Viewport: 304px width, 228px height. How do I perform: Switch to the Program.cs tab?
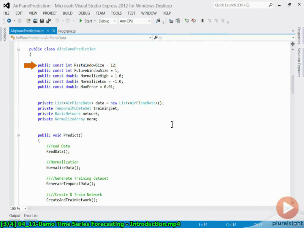67,31
